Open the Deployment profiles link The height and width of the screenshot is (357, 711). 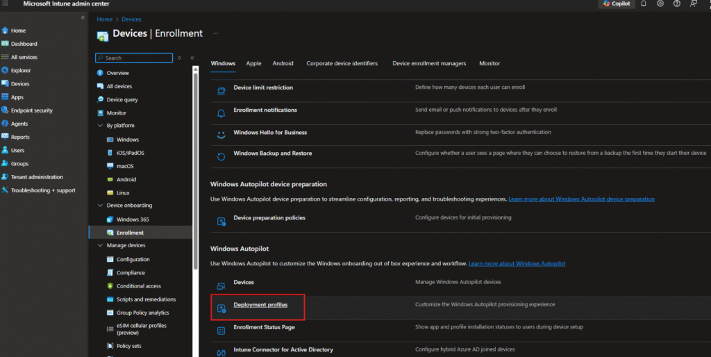tap(260, 305)
